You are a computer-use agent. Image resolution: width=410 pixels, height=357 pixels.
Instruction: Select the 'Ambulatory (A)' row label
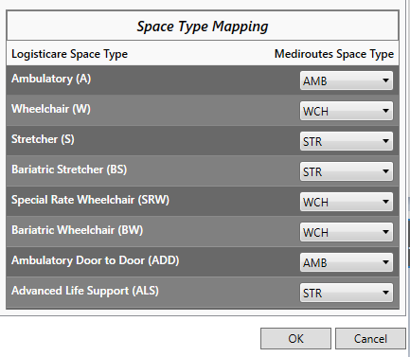click(x=51, y=79)
